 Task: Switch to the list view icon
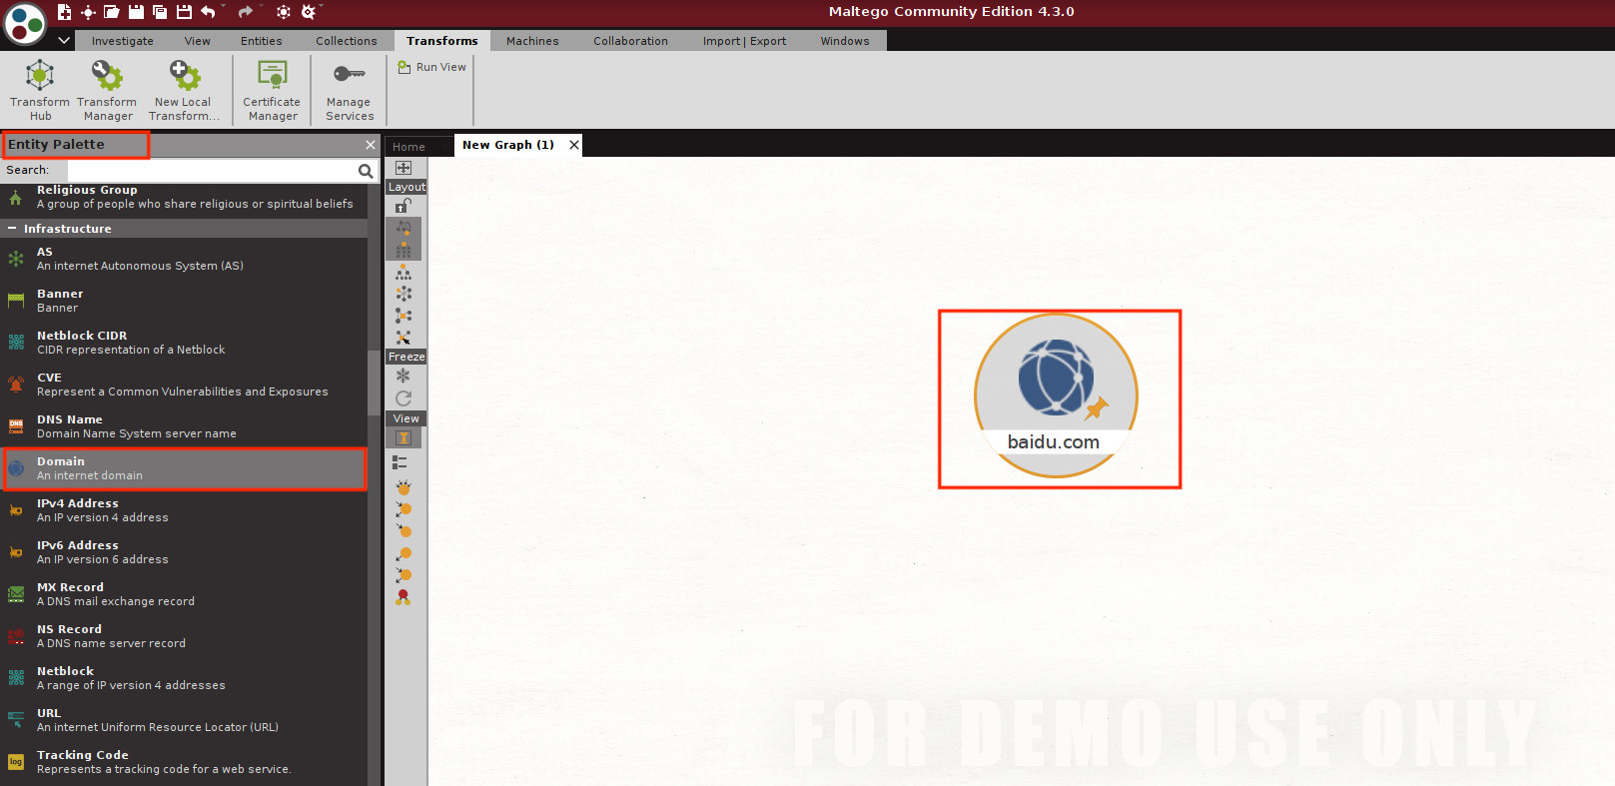point(400,462)
